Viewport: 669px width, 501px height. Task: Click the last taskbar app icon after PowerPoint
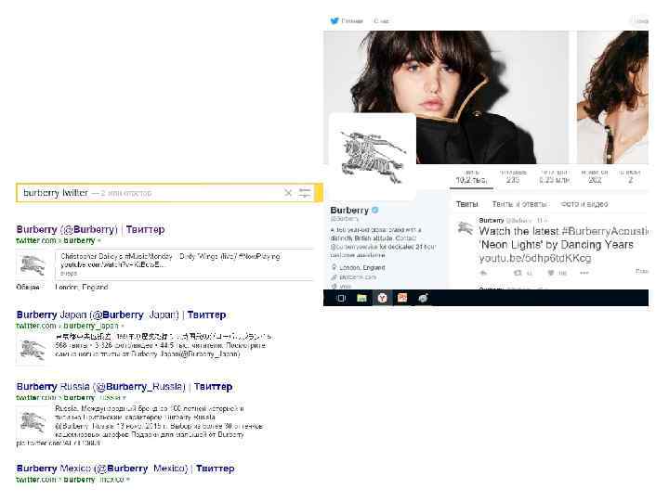click(x=423, y=298)
